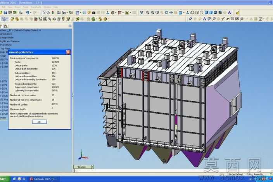Image resolution: width=273 pixels, height=182 pixels.
Task: Switch to the second FeatureManager tab icon
Action: pos(6,26)
